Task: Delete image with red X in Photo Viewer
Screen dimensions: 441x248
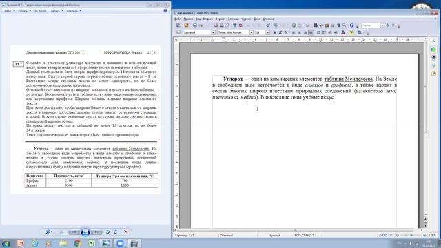Action: pos(125,232)
